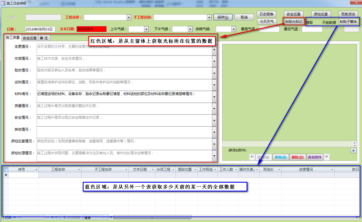Click the new record navigation icon
The image size is (362, 222).
[57, 217]
